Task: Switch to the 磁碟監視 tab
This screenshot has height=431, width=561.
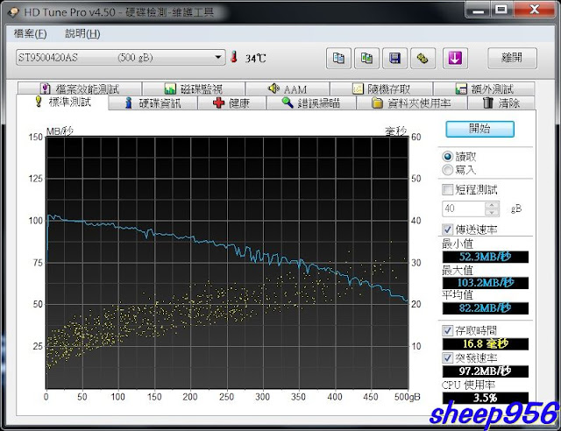Action: point(194,88)
